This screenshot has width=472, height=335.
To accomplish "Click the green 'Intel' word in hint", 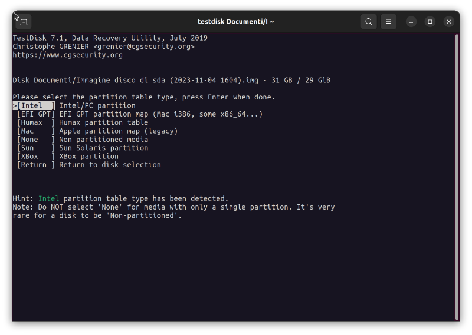I will [48, 199].
